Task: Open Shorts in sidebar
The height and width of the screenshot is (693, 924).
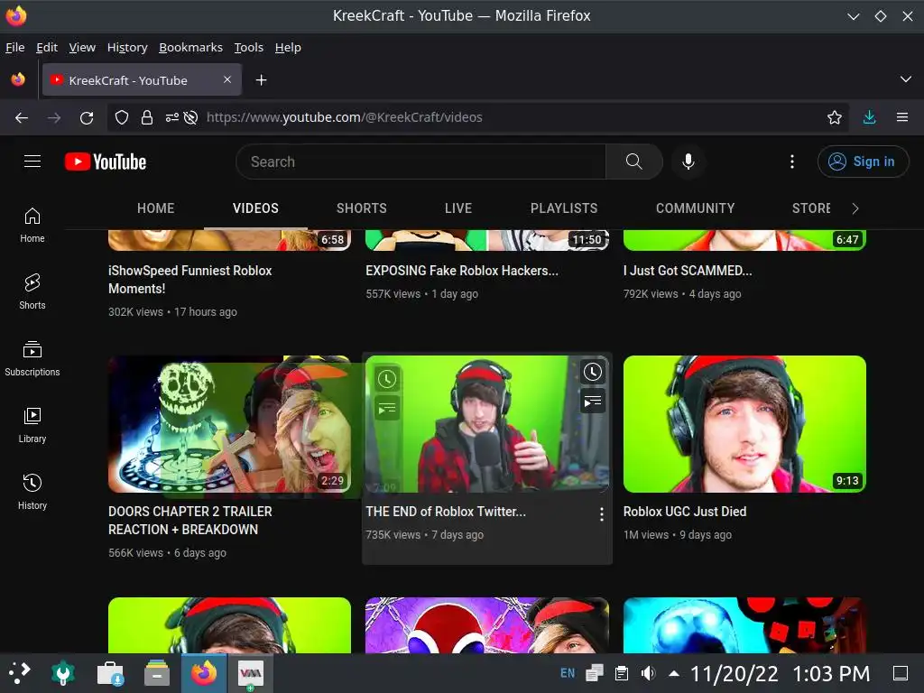Action: coord(32,292)
